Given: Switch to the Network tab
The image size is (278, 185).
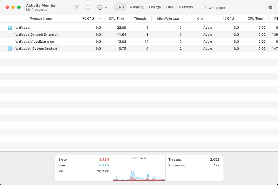Looking at the screenshot, I should click(186, 7).
